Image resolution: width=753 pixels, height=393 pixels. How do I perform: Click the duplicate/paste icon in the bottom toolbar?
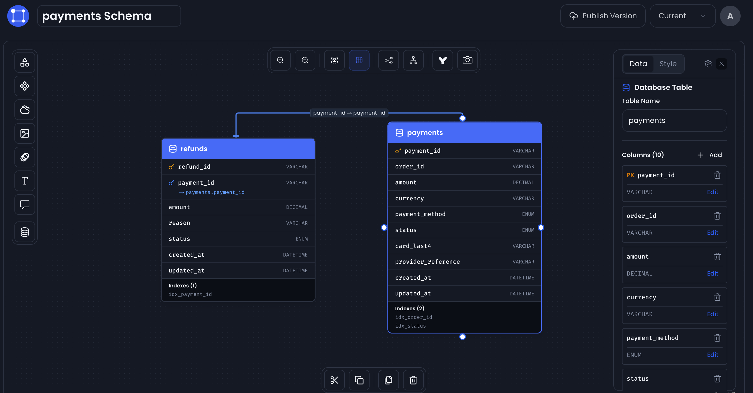[x=388, y=380]
